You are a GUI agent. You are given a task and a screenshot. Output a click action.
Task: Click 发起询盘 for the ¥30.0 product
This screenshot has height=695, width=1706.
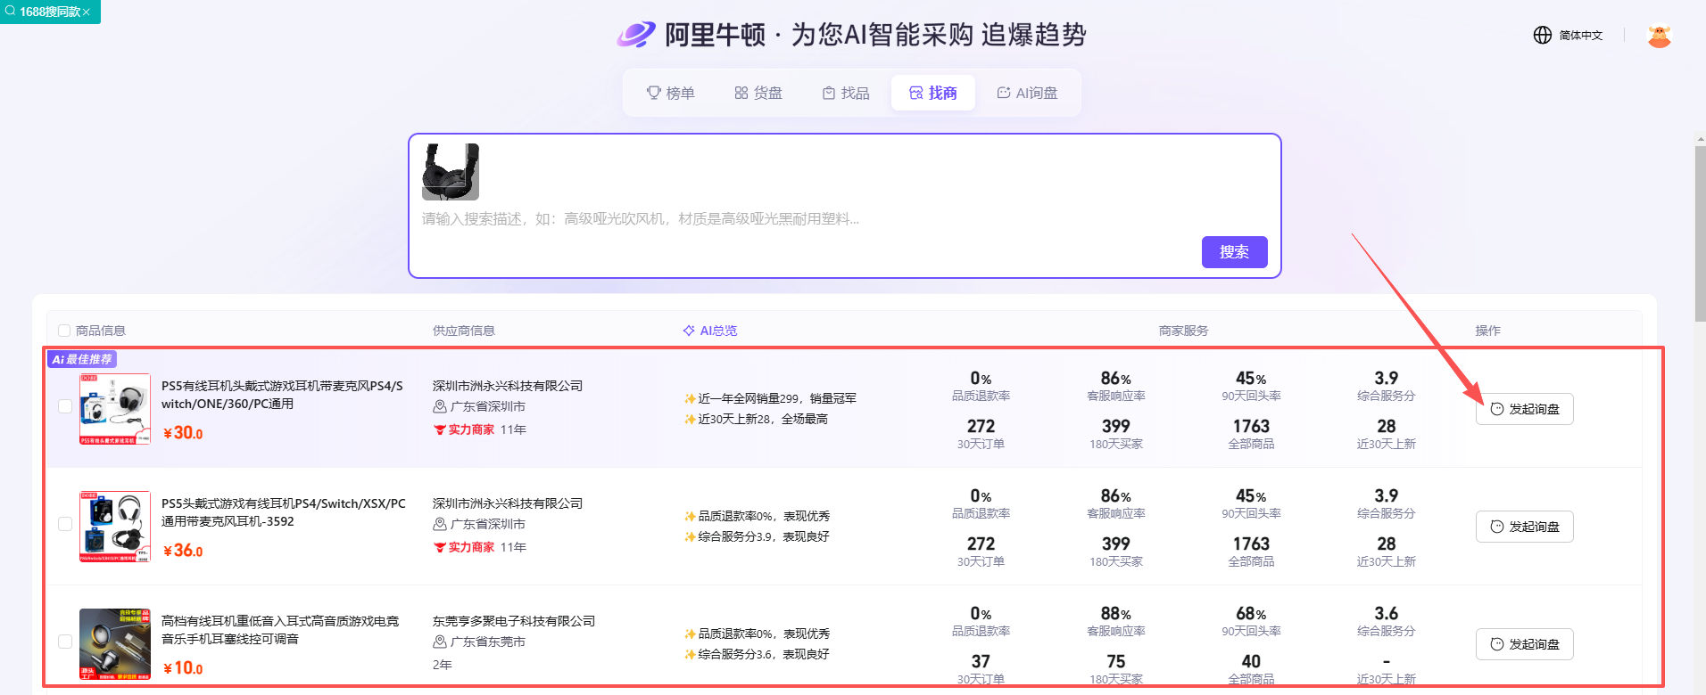pos(1525,409)
